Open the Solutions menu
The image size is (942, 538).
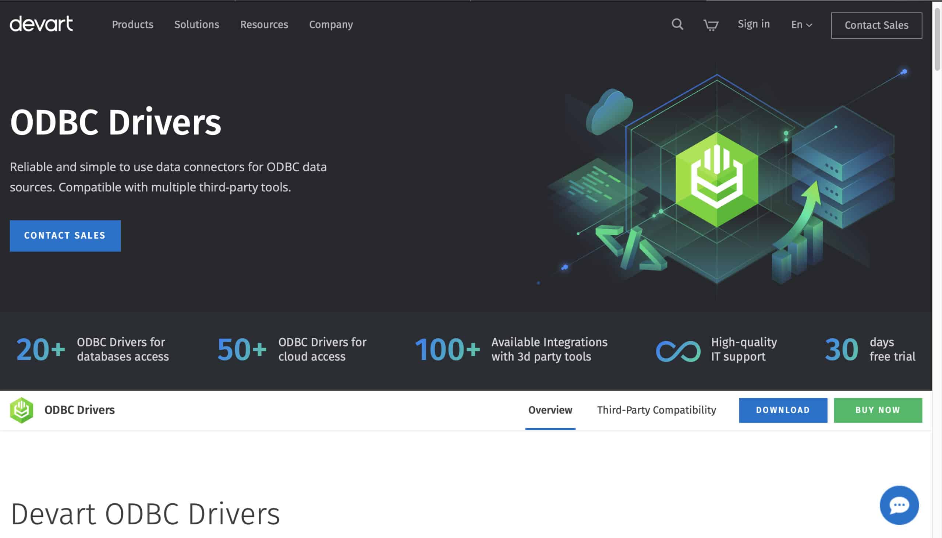coord(197,24)
